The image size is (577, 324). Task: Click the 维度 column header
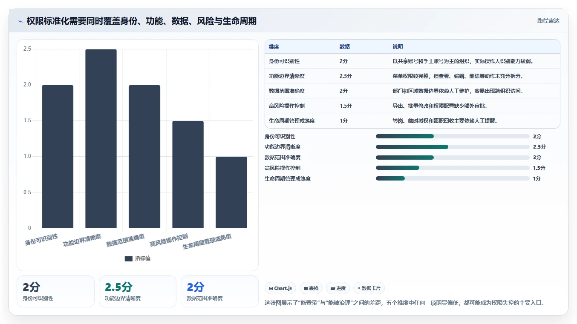pos(274,47)
